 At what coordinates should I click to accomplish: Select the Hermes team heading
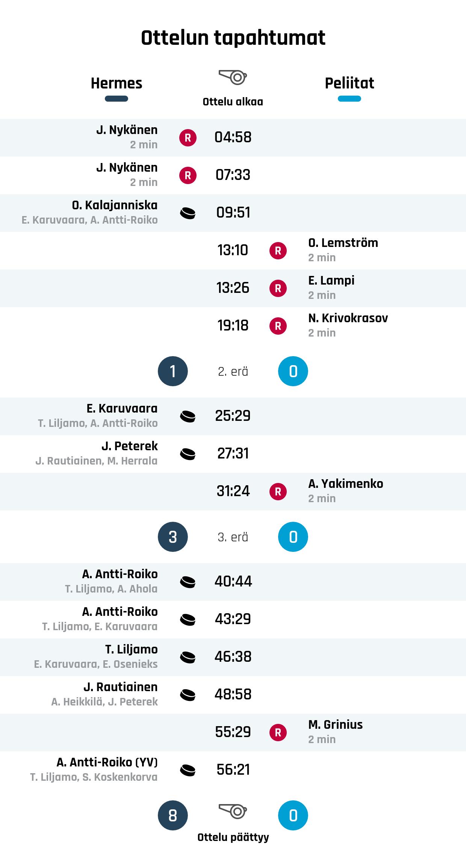[x=116, y=83]
